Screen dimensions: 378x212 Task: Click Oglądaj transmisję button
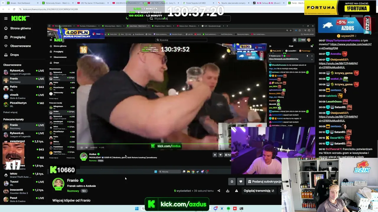(x=259, y=191)
